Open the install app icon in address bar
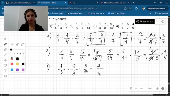170x96 pixels. [125, 8]
